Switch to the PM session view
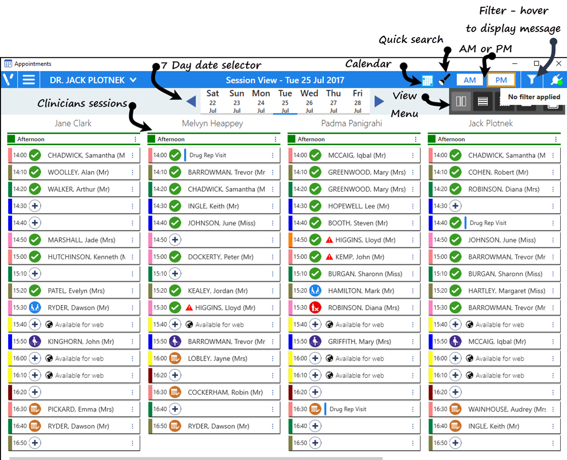This screenshot has width=567, height=460. 501,80
